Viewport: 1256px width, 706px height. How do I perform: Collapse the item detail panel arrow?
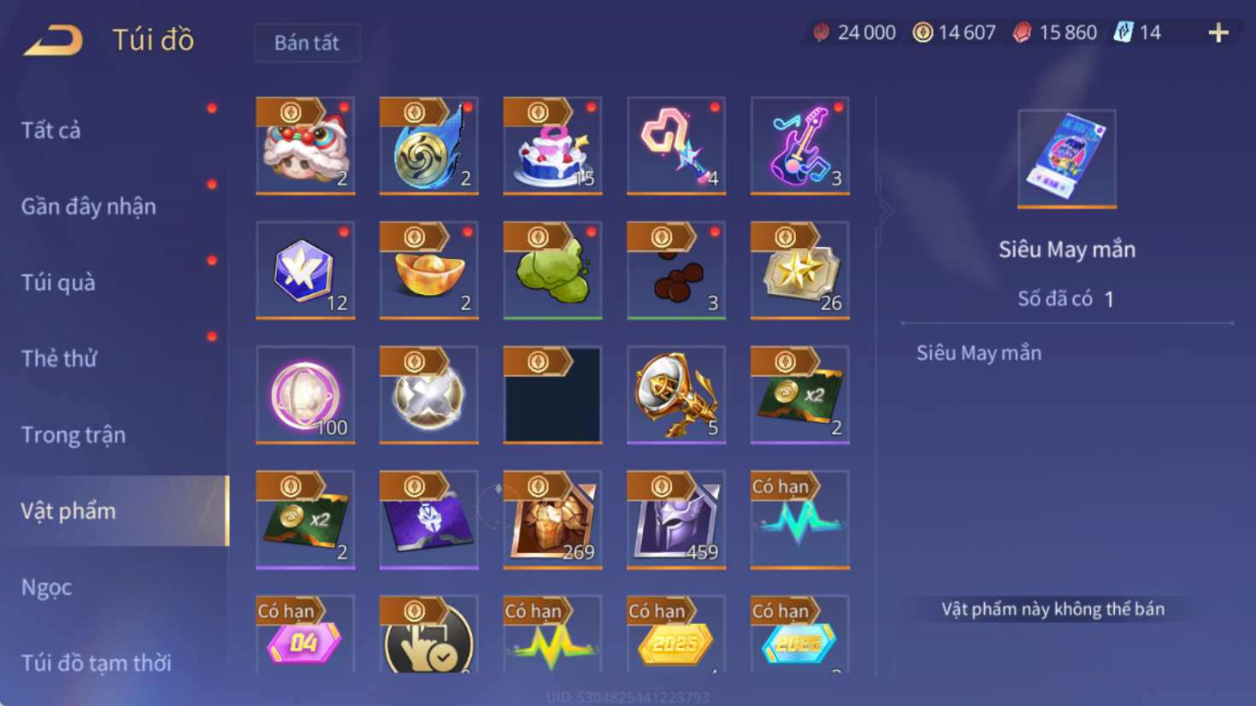click(885, 210)
